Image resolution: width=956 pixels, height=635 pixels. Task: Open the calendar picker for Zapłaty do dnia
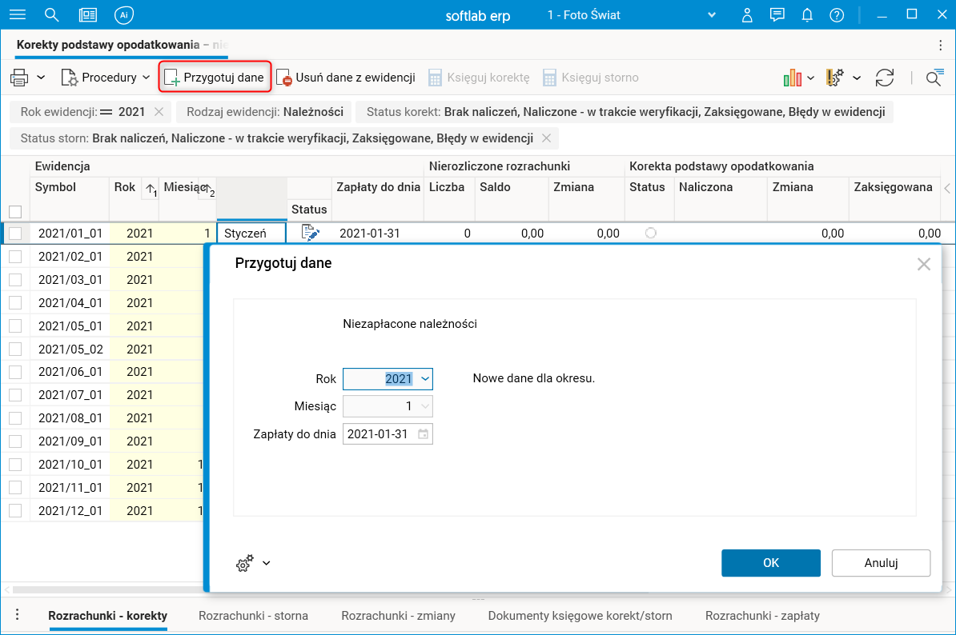(423, 434)
